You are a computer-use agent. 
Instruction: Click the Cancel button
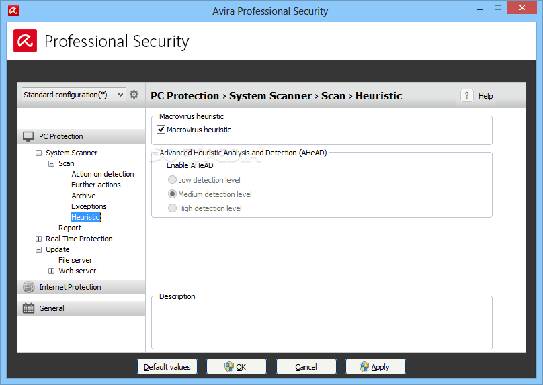[x=306, y=367]
